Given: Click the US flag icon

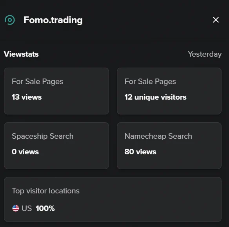Looking at the screenshot, I should (x=16, y=208).
